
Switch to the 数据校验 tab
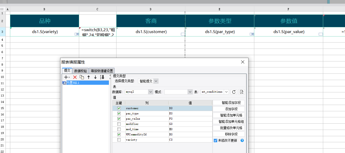pos(80,71)
